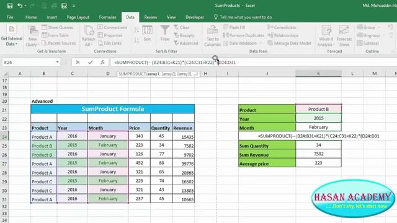Click cell K21 containing Product B
This screenshot has width=397, height=223.
click(x=318, y=109)
